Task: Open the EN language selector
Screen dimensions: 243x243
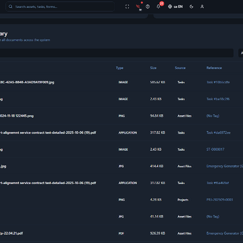Action: (175, 6)
